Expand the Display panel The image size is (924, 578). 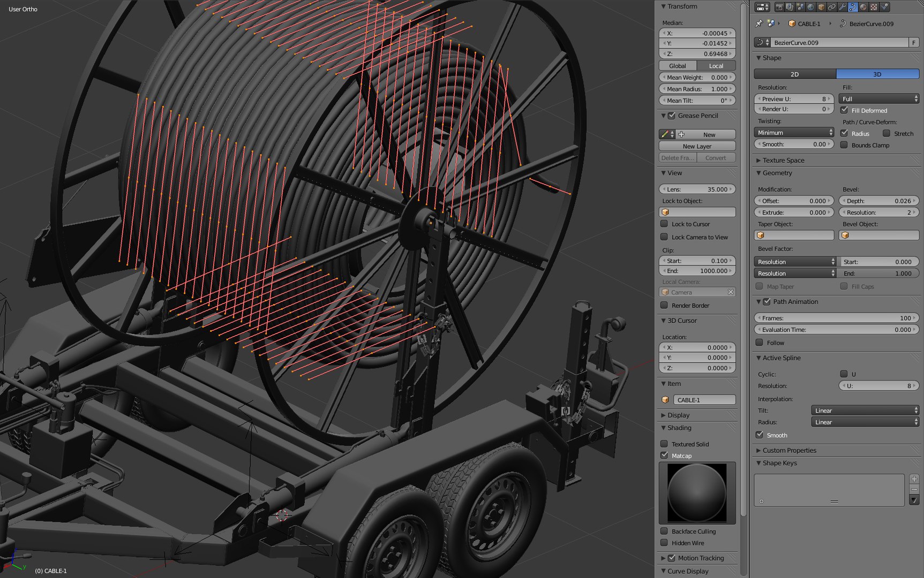coord(678,415)
